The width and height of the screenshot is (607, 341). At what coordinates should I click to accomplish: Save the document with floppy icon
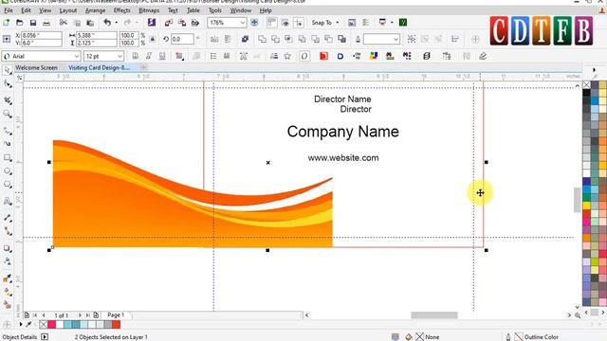33,23
